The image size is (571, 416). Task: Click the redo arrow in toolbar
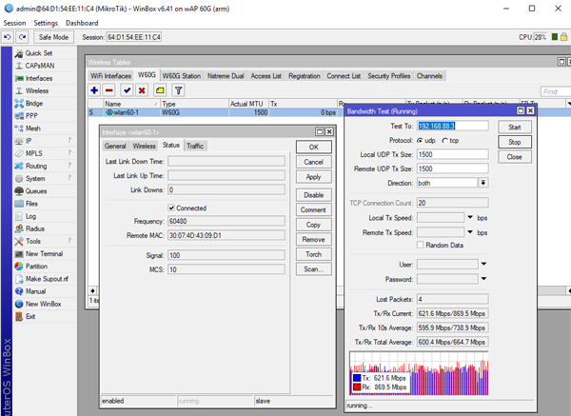(22, 37)
